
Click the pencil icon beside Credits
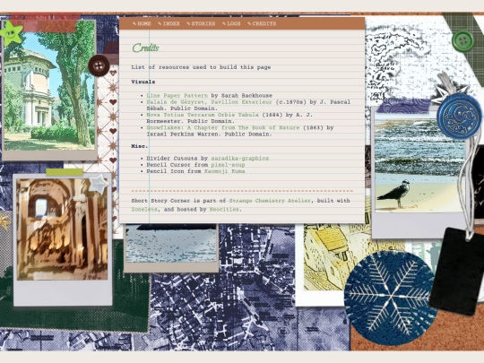pyautogui.click(x=249, y=24)
